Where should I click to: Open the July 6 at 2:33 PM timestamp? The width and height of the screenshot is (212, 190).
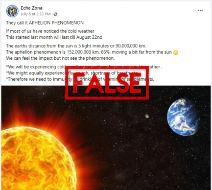click(36, 14)
